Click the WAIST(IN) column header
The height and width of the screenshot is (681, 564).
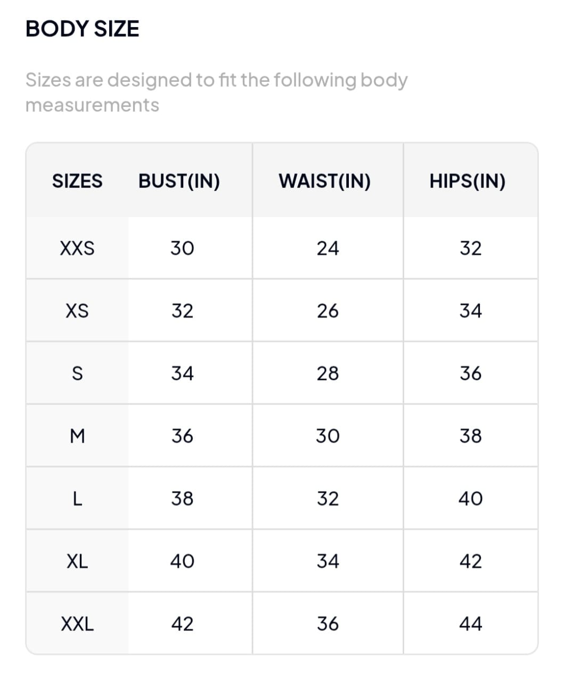coord(324,181)
